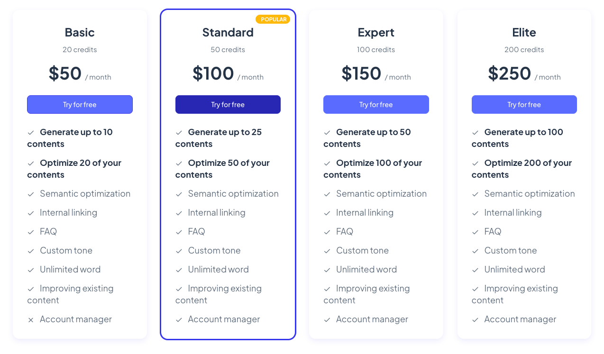This screenshot has height=354, width=604.
Task: Click checkmark beside Standard Custom tone
Action: (179, 251)
